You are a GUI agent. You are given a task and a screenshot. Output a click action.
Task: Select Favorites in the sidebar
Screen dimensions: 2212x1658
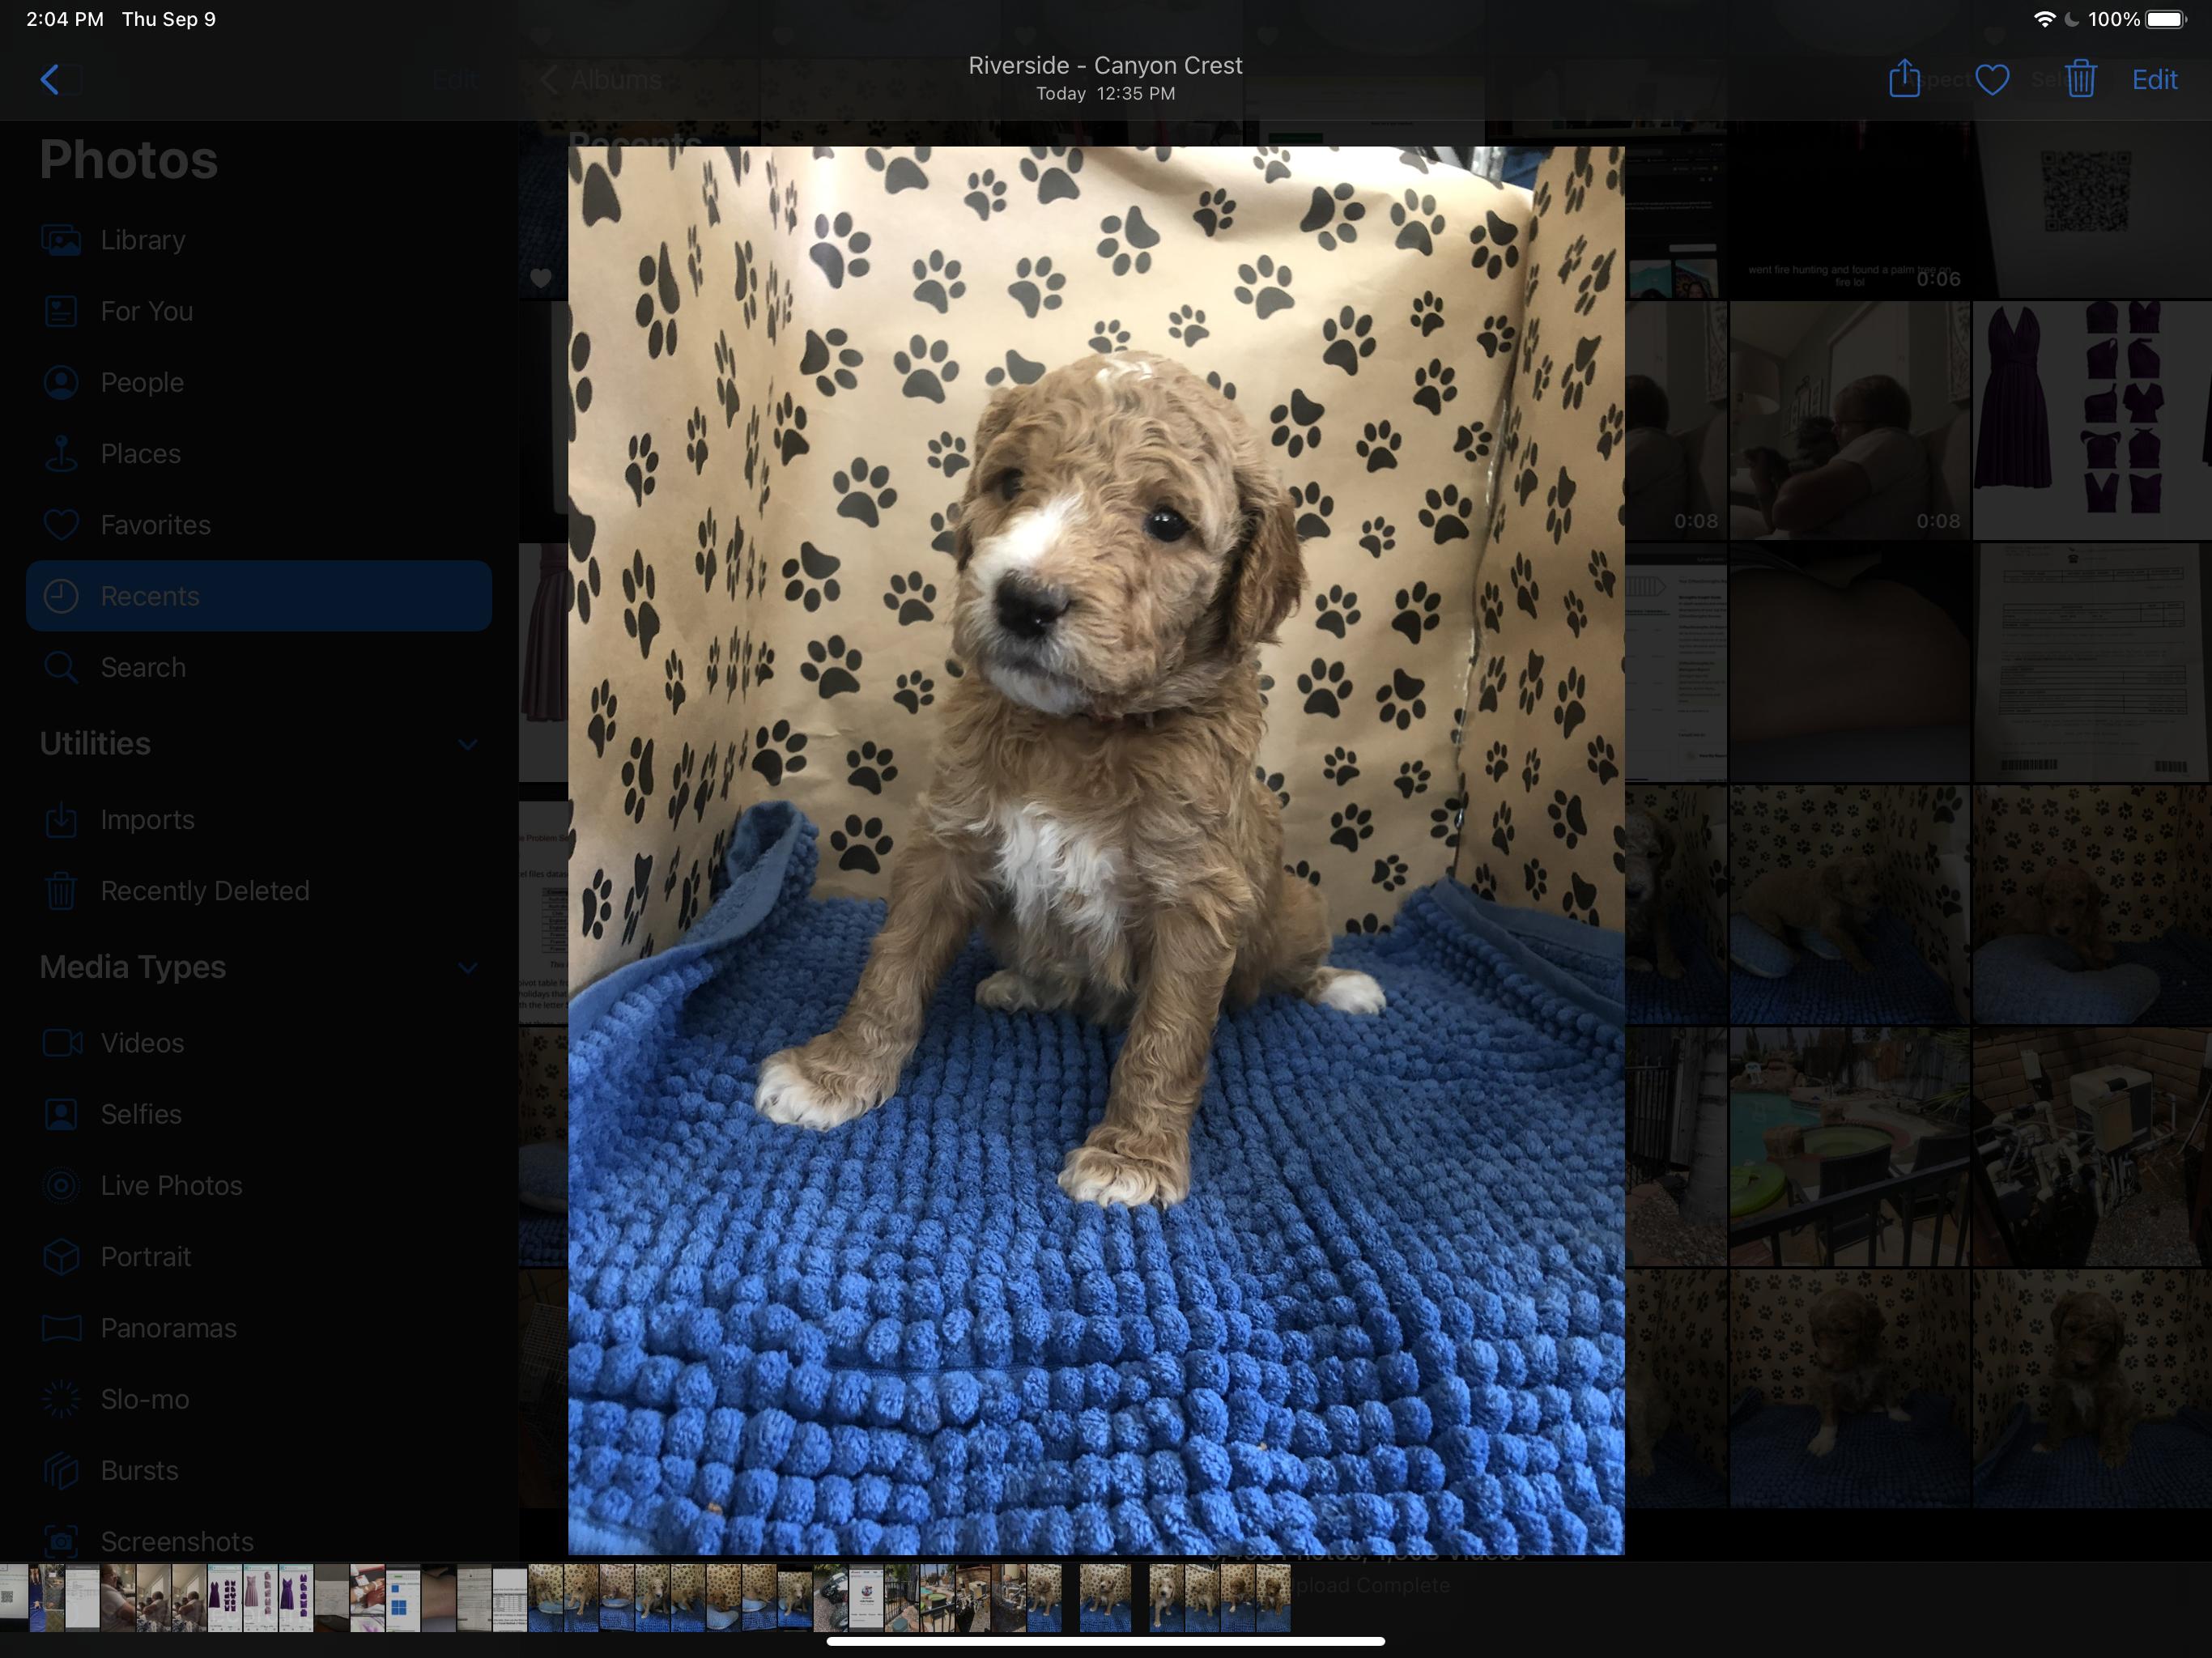pos(155,525)
